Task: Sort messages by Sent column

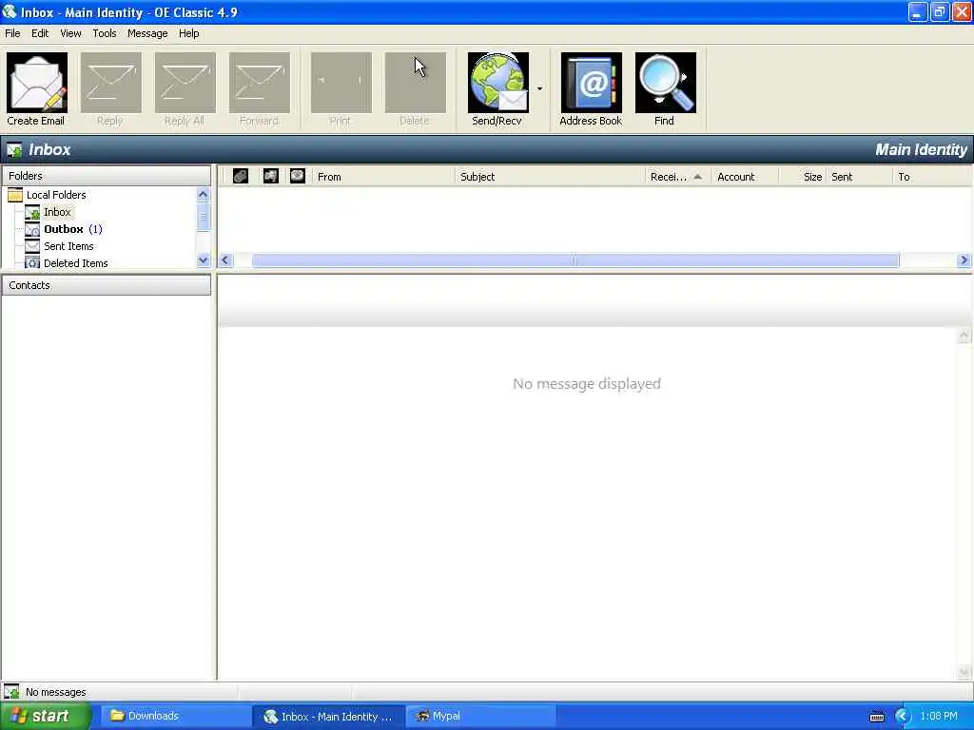Action: pos(860,176)
